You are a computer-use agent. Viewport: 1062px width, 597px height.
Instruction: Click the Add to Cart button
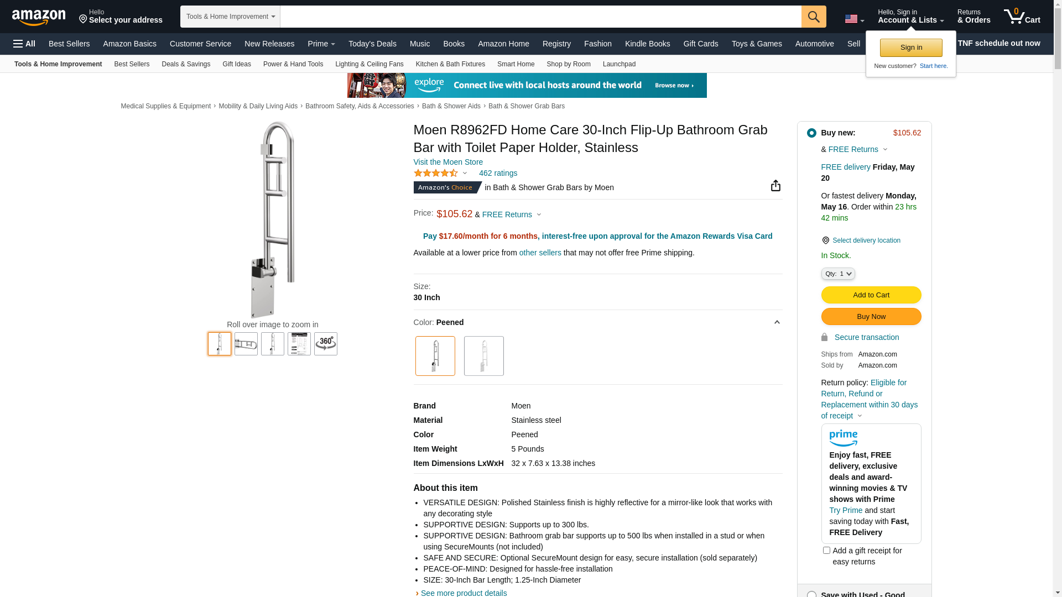coord(871,295)
